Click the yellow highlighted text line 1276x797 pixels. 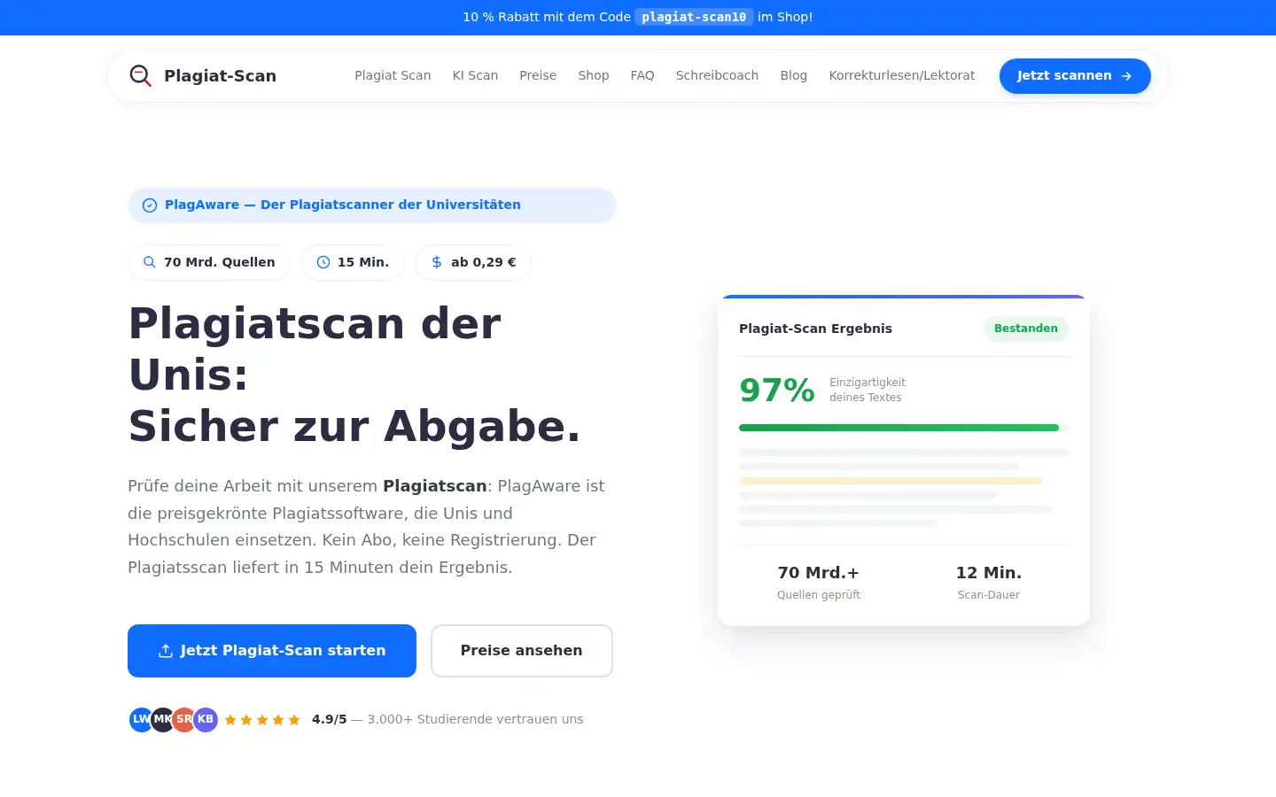(890, 481)
